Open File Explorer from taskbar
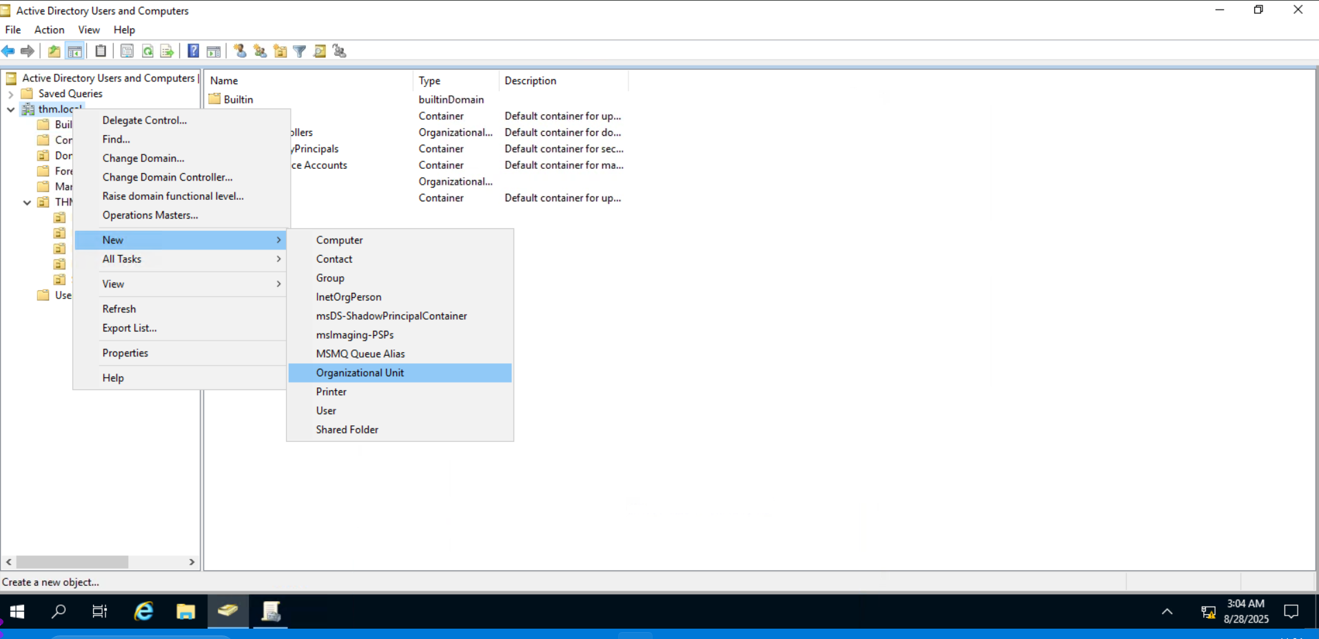The image size is (1319, 639). click(185, 611)
